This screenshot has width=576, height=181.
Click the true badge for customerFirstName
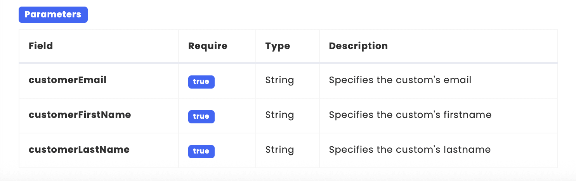pyautogui.click(x=201, y=116)
